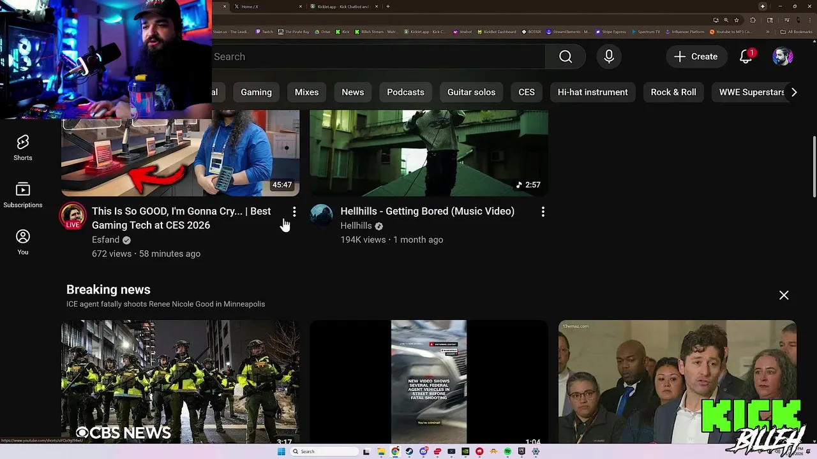Open the Spectrum TV bookmark
Screen dimensions: 817x459
tap(646, 32)
